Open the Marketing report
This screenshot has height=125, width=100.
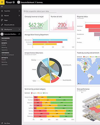click(x=4, y=47)
